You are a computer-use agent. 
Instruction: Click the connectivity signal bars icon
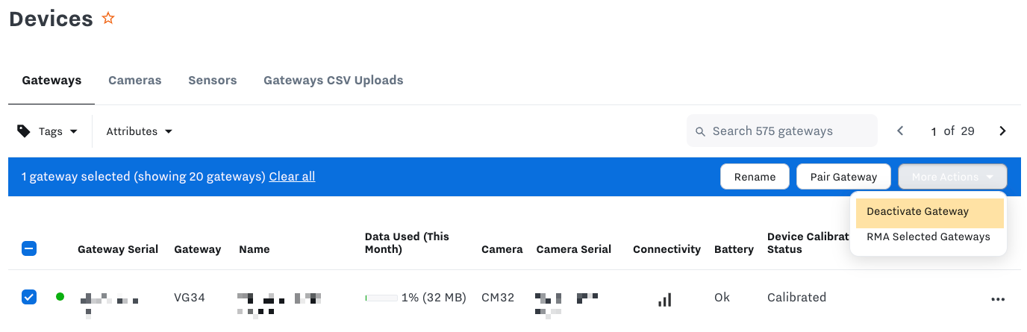tap(664, 299)
